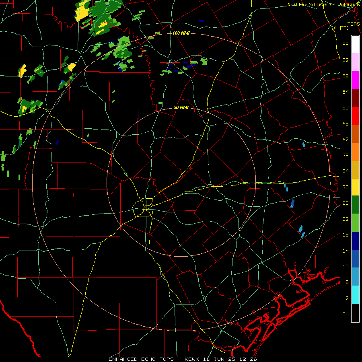Click the "46" legend value
Image resolution: width=362 pixels, height=362 pixels.
(346, 123)
